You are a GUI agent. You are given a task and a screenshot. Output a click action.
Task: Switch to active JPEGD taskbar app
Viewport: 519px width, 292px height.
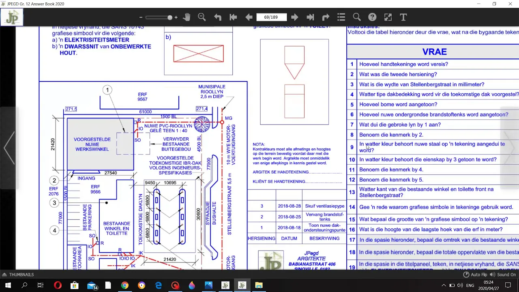[x=242, y=286]
